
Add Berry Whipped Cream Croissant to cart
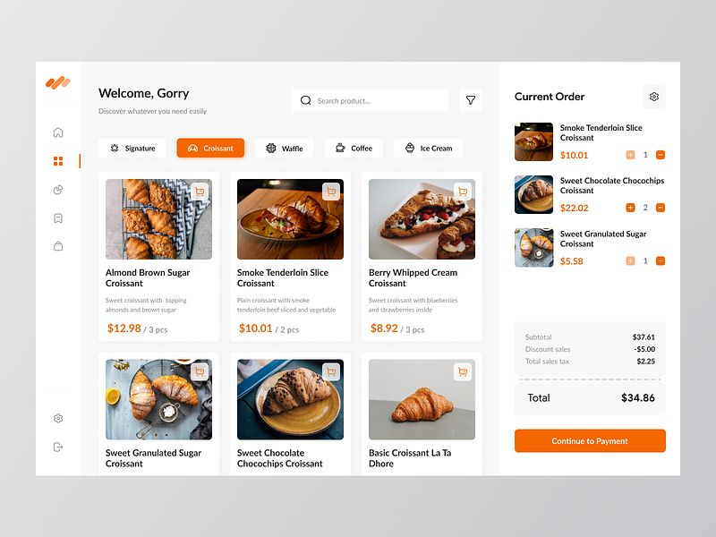463,192
